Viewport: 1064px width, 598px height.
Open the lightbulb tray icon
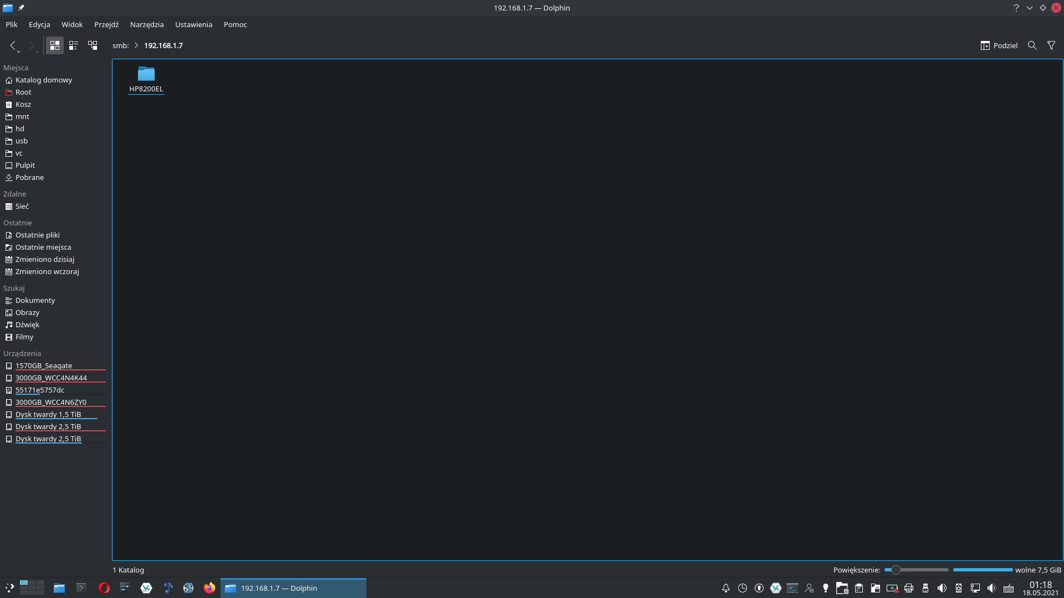pos(826,588)
